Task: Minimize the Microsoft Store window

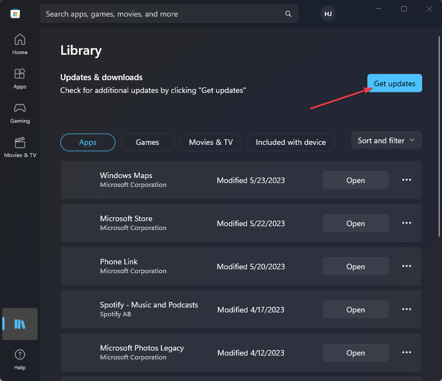Action: click(378, 9)
